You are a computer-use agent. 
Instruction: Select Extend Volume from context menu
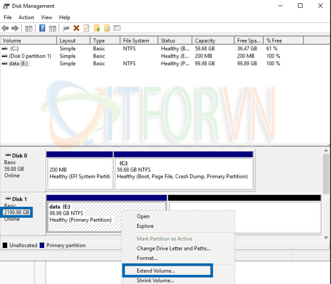coord(156,271)
